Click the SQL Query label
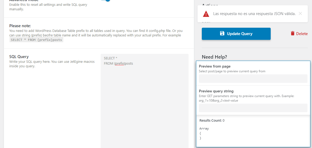The height and width of the screenshot is (148, 312). pyautogui.click(x=19, y=57)
